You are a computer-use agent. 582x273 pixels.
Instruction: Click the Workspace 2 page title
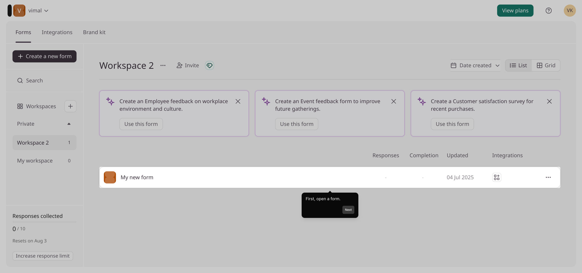[x=127, y=65]
